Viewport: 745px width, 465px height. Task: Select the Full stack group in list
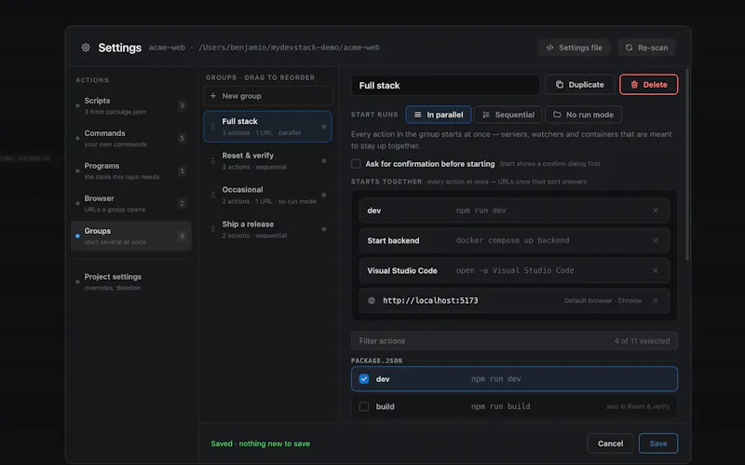click(x=267, y=127)
